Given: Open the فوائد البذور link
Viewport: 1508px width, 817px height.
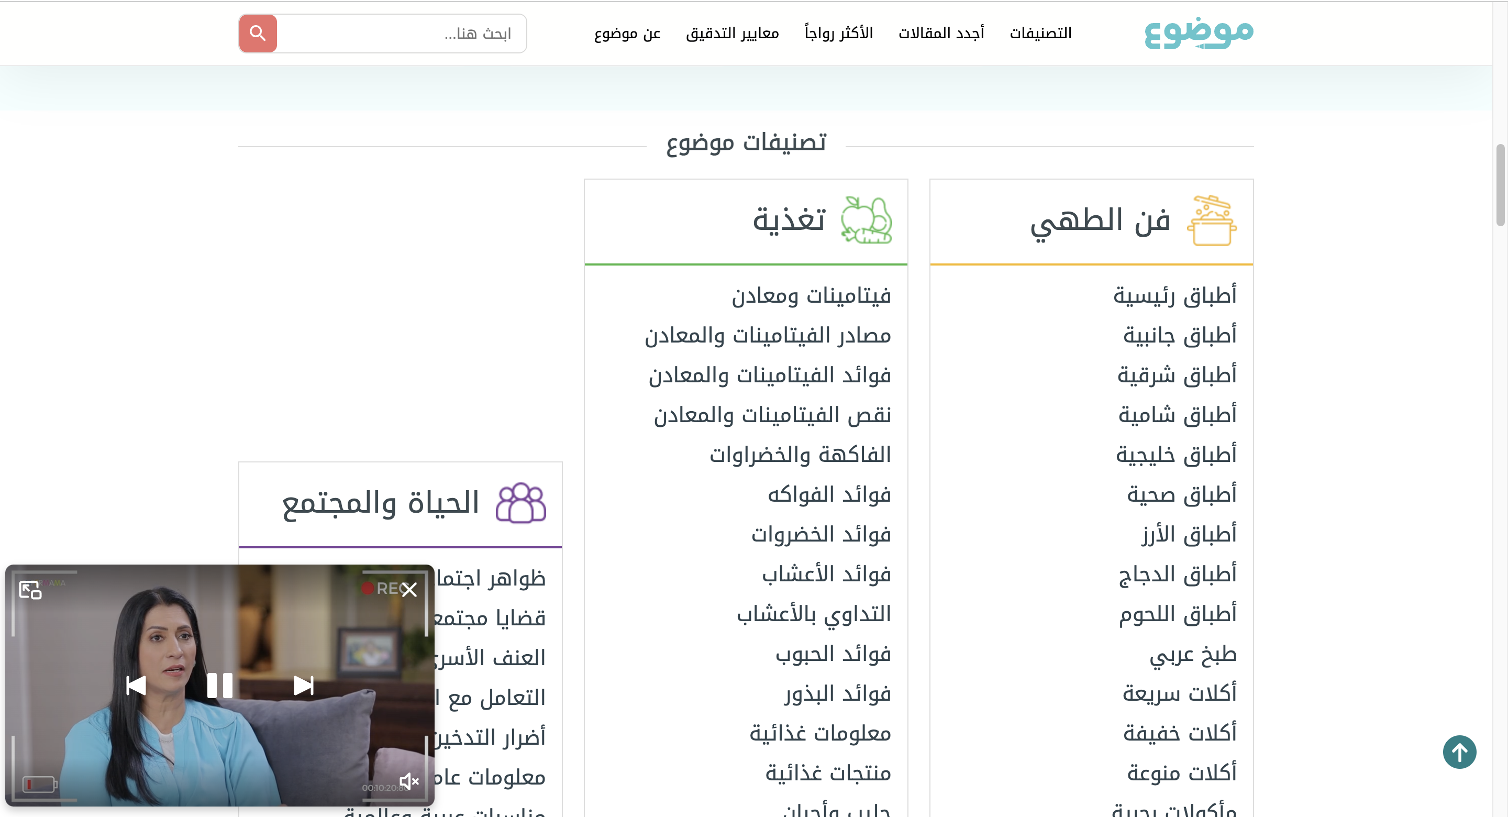Looking at the screenshot, I should coord(838,693).
